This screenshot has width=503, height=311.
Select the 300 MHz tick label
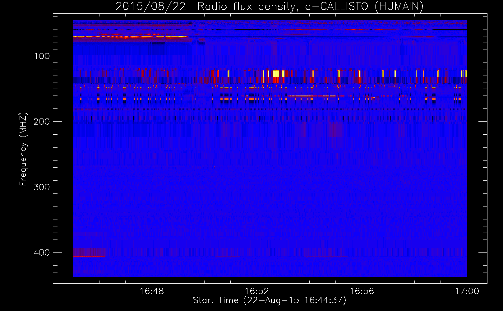pos(42,187)
